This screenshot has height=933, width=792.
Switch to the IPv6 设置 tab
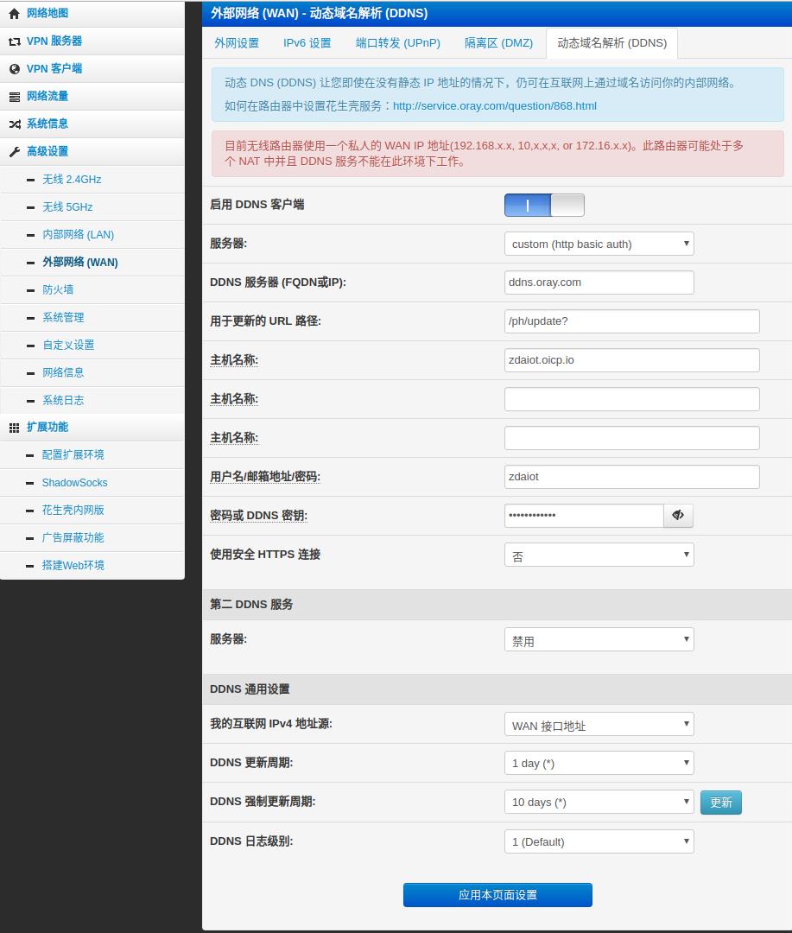(307, 43)
